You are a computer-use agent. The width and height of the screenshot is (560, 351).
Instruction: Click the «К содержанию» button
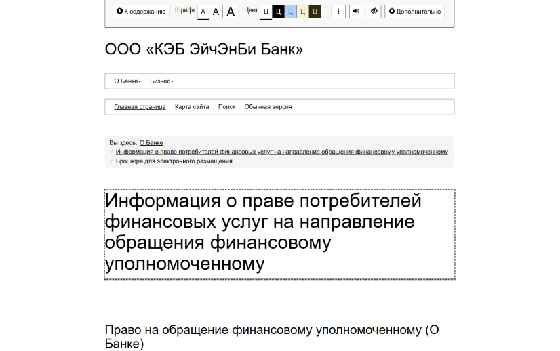point(141,12)
